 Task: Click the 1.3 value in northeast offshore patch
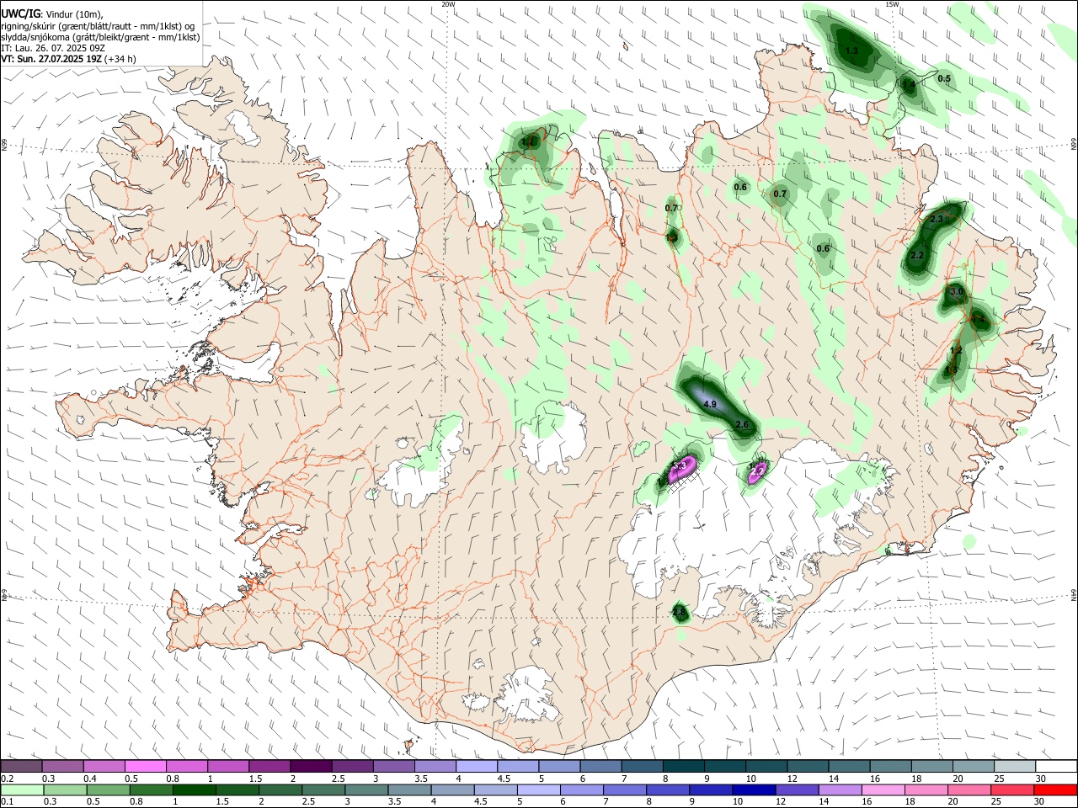pyautogui.click(x=851, y=51)
